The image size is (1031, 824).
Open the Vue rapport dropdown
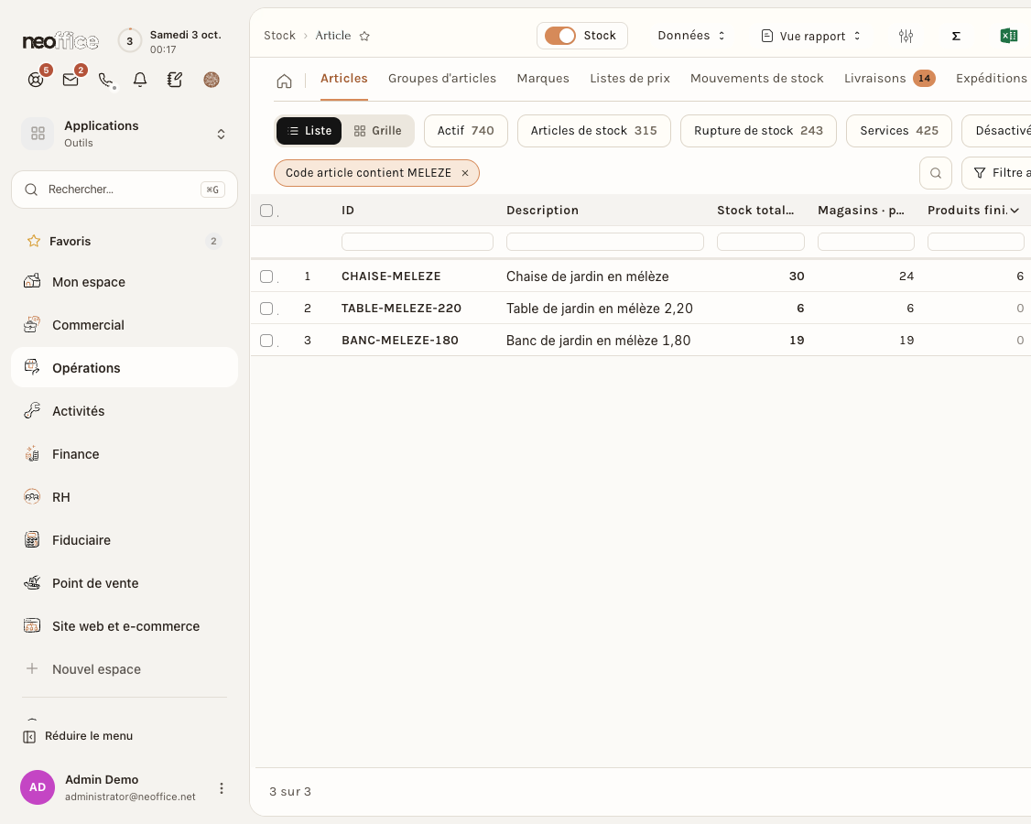(810, 37)
